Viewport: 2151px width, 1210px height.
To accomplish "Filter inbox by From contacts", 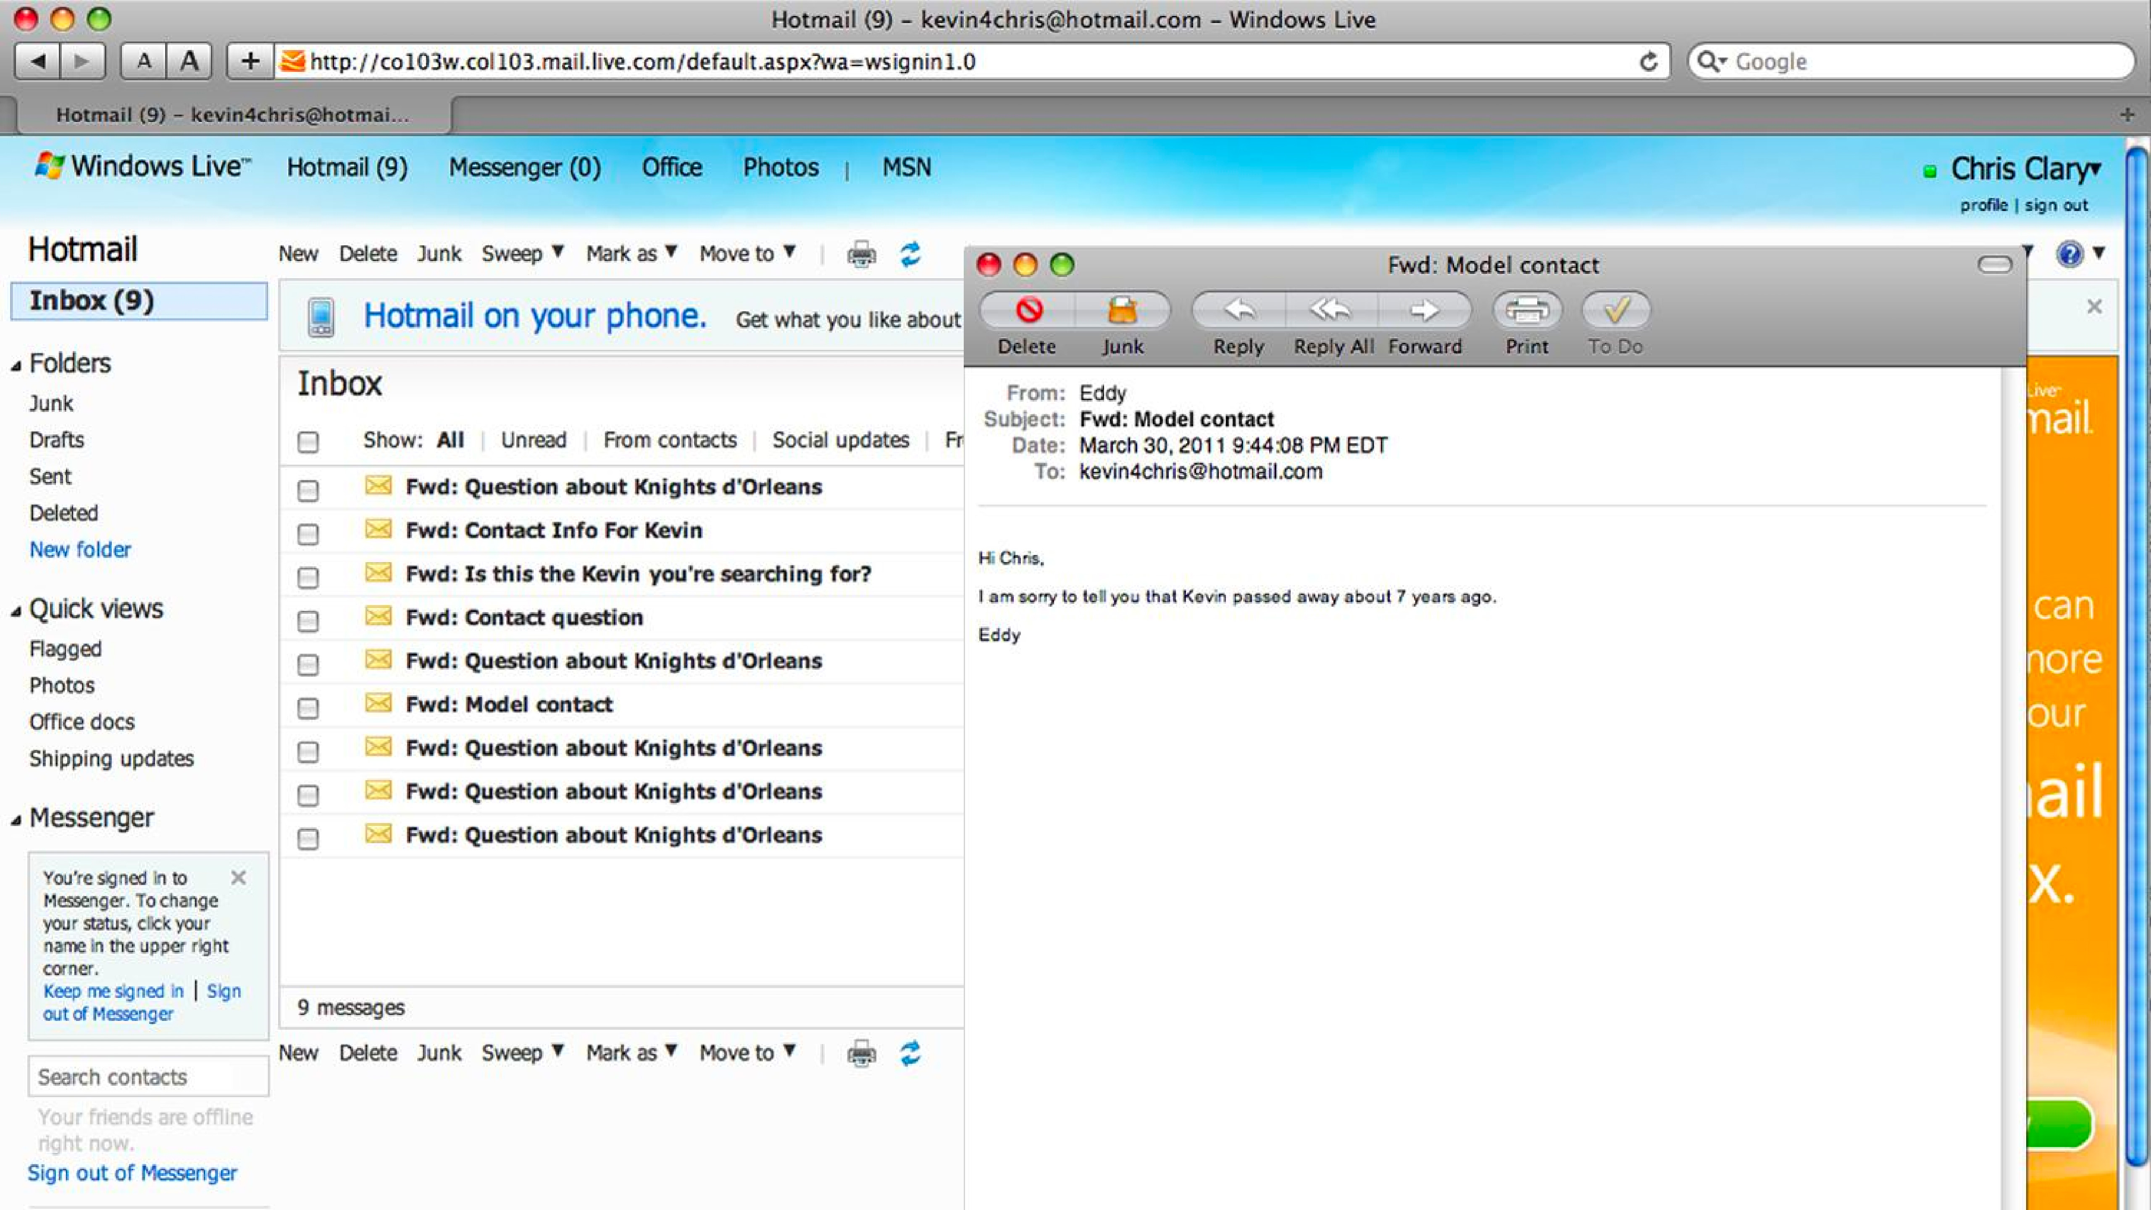I will click(670, 440).
